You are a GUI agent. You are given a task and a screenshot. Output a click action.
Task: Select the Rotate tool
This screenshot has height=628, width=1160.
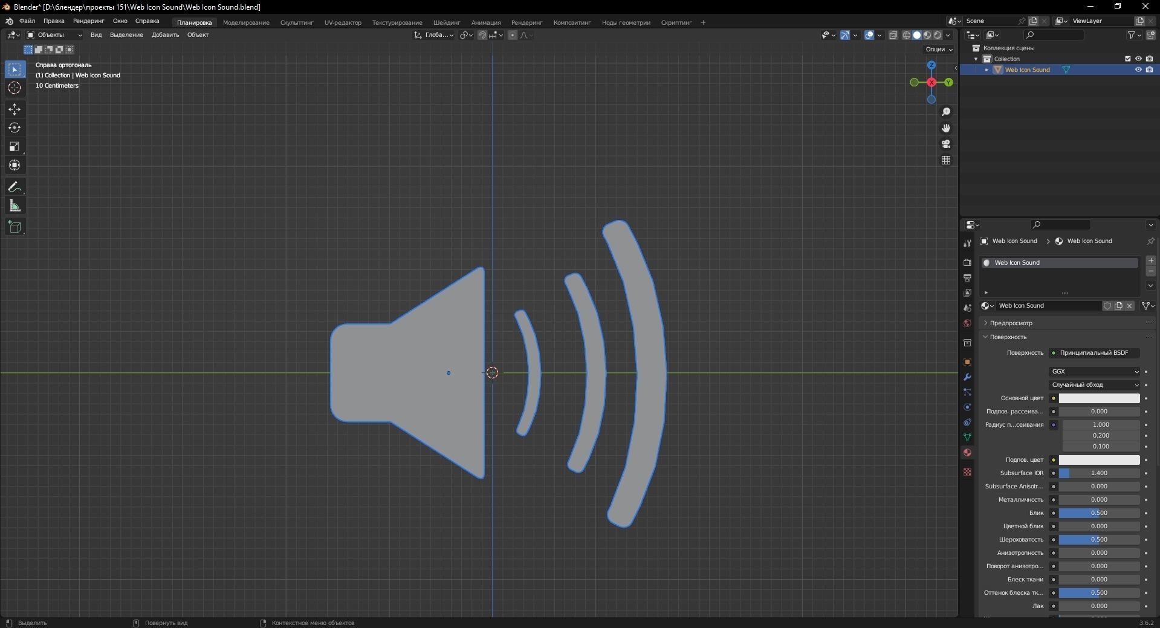pyautogui.click(x=15, y=128)
